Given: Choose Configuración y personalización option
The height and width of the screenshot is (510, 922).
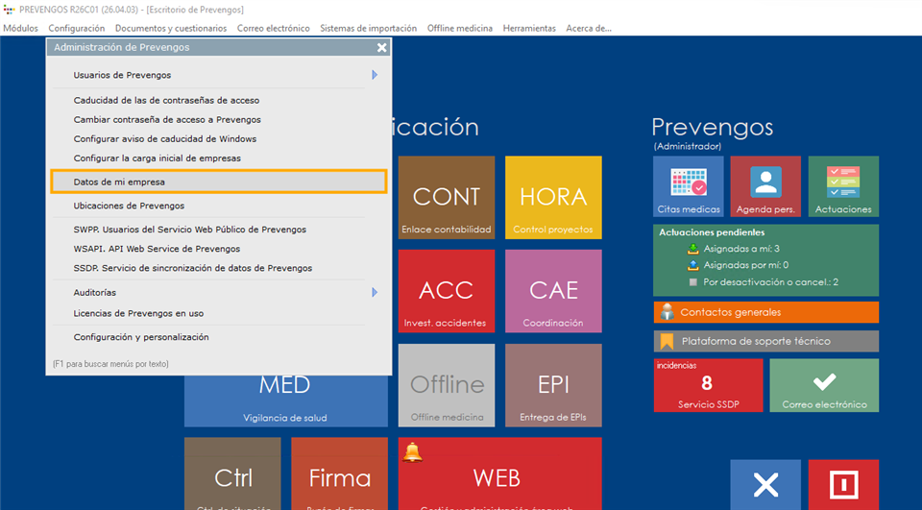Looking at the screenshot, I should [x=141, y=337].
